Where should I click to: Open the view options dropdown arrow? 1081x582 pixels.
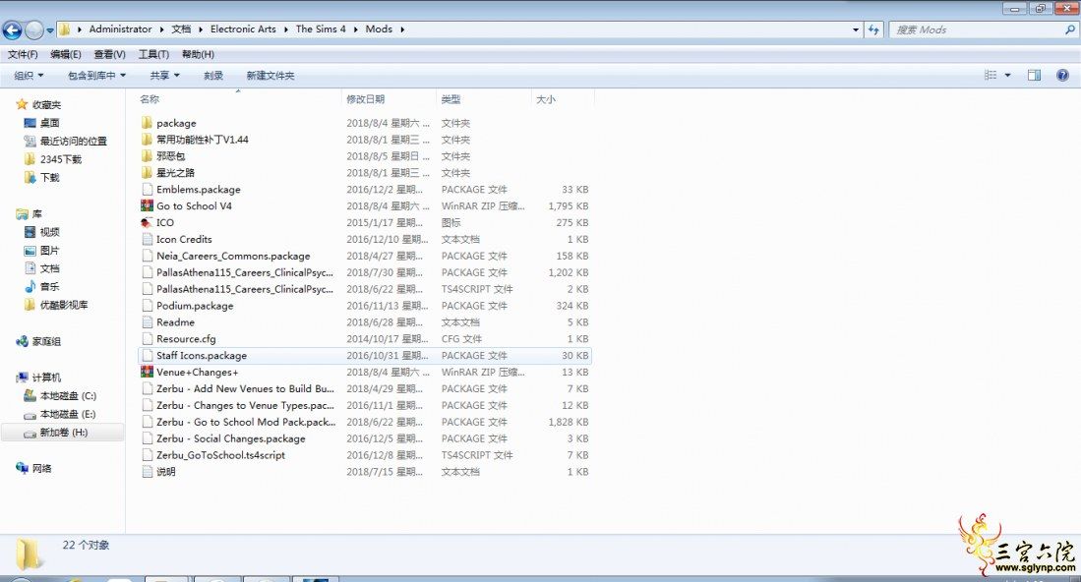1008,75
